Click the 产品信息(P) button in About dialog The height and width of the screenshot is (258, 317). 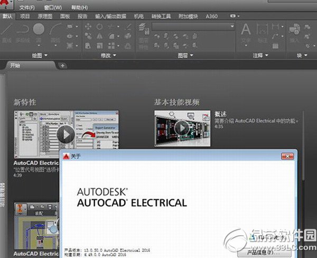coord(265,253)
